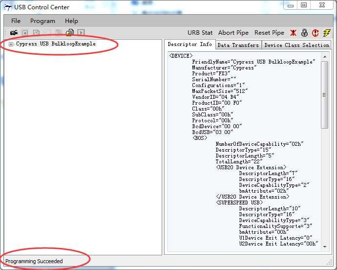This screenshot has height=270, width=337.
Task: Click the Manufacturer="Cypress" line
Action: [224, 67]
